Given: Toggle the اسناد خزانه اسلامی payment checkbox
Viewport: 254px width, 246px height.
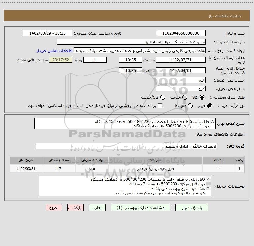Looking at the screenshot, I should coord(160,106).
